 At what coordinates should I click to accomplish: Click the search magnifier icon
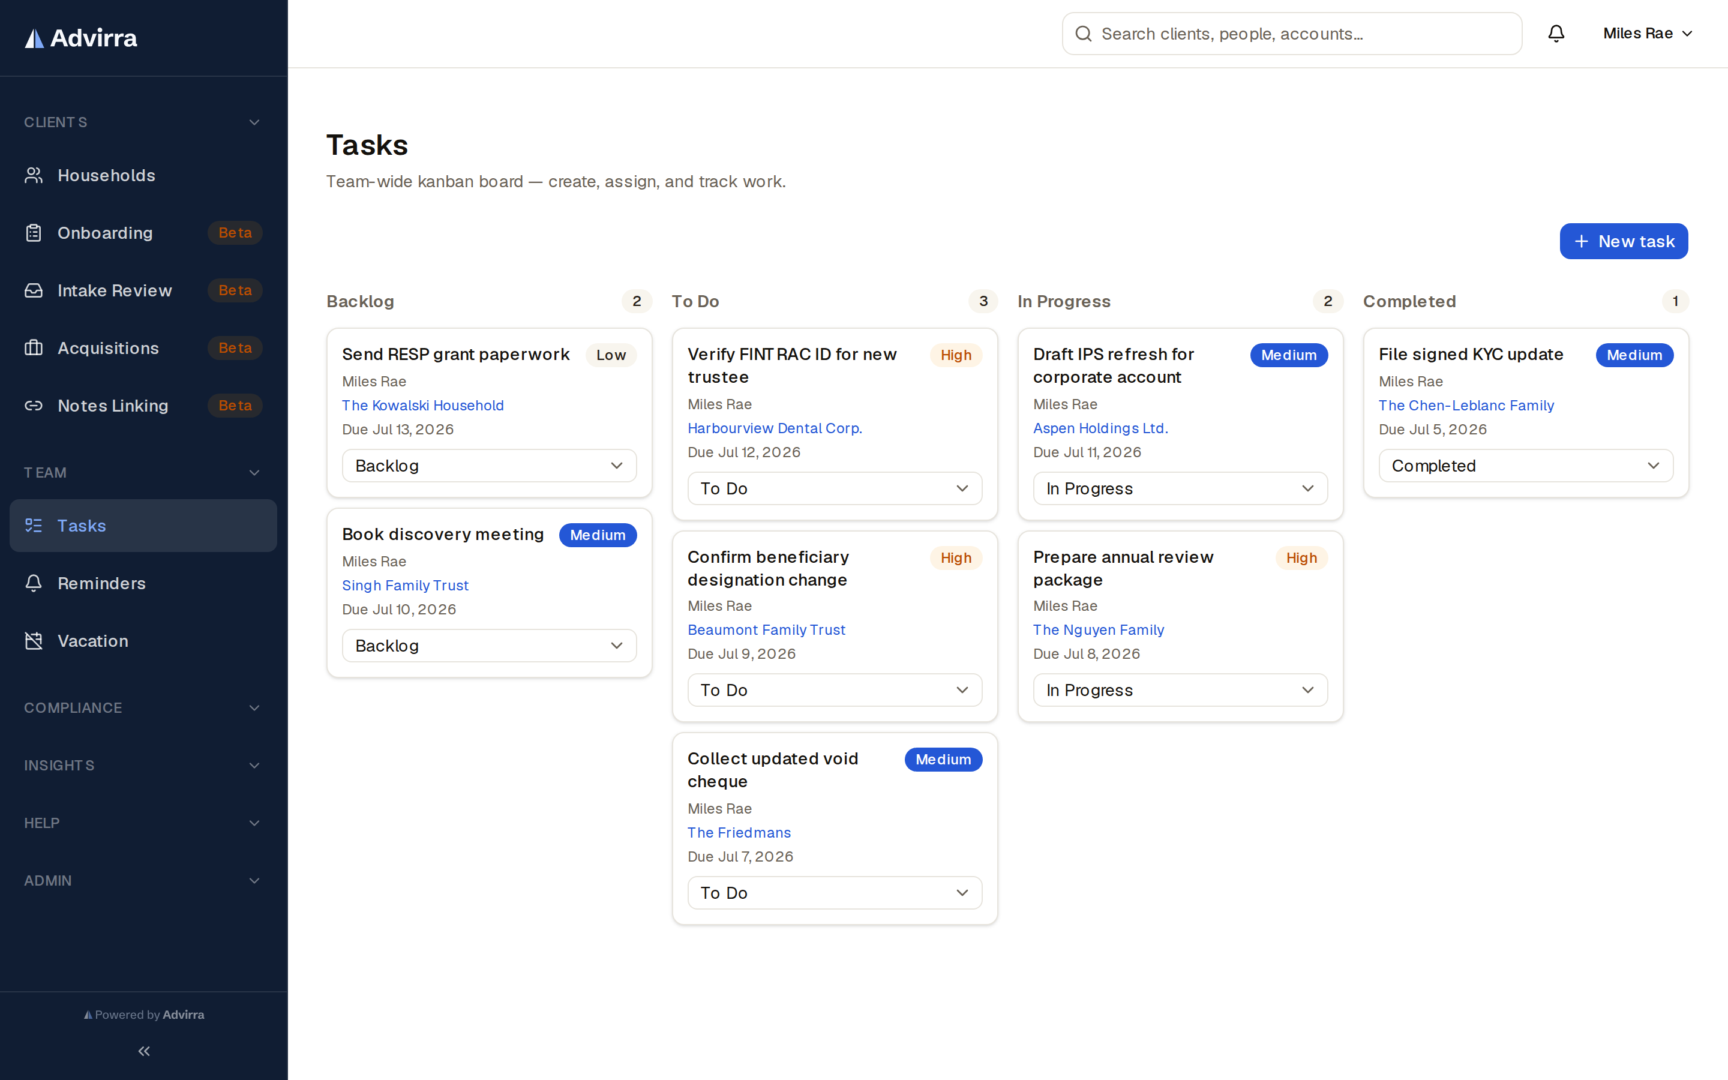(1083, 34)
